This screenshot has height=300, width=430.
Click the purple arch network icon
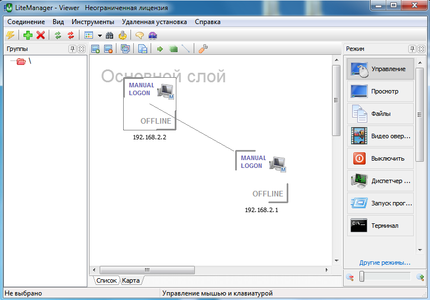click(x=152, y=35)
